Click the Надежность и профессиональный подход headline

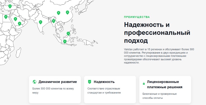157,33
